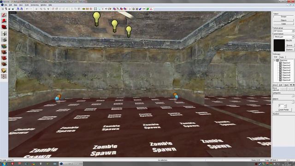Click the stepper above Create Prefab
This screenshot has height=166, width=295.
pos(285,106)
